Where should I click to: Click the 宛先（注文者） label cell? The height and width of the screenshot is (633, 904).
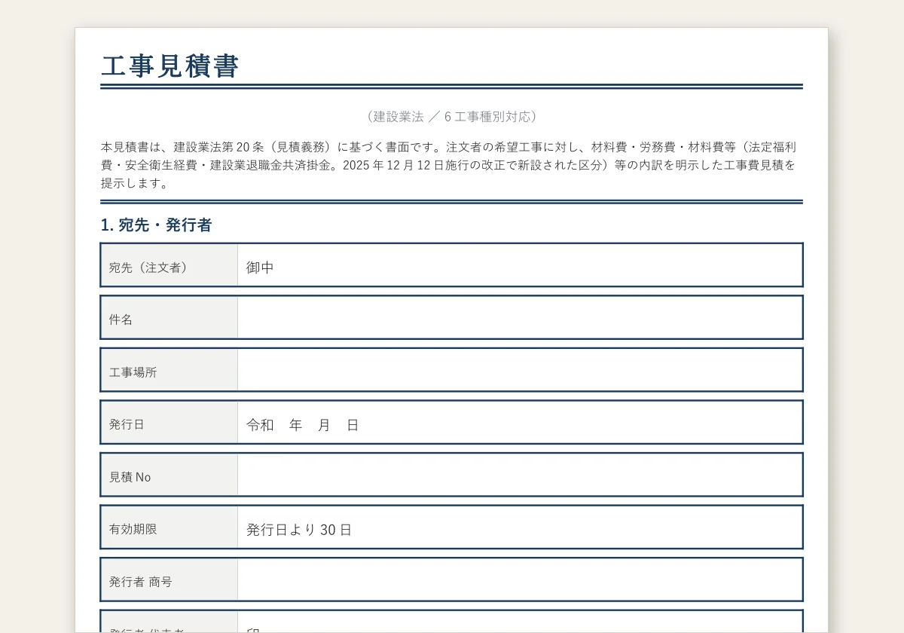169,265
